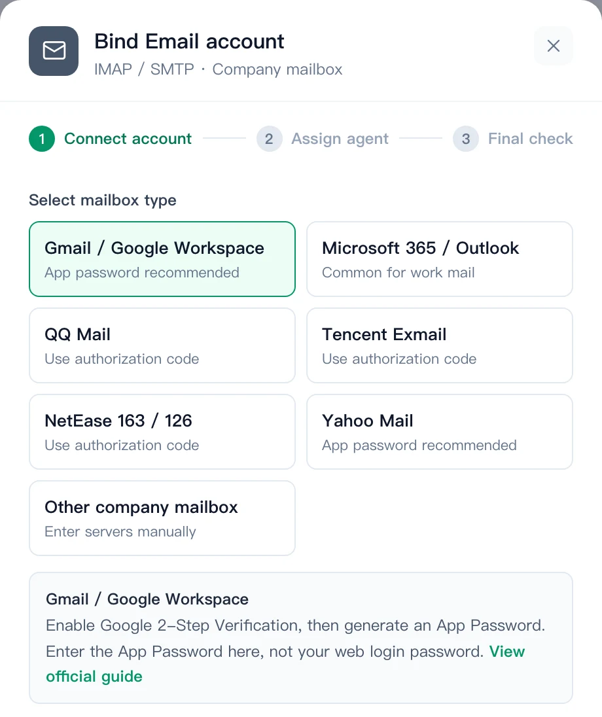
Task: Click the IMAP / SMTP Company mailbox subtitle
Action: click(x=218, y=69)
